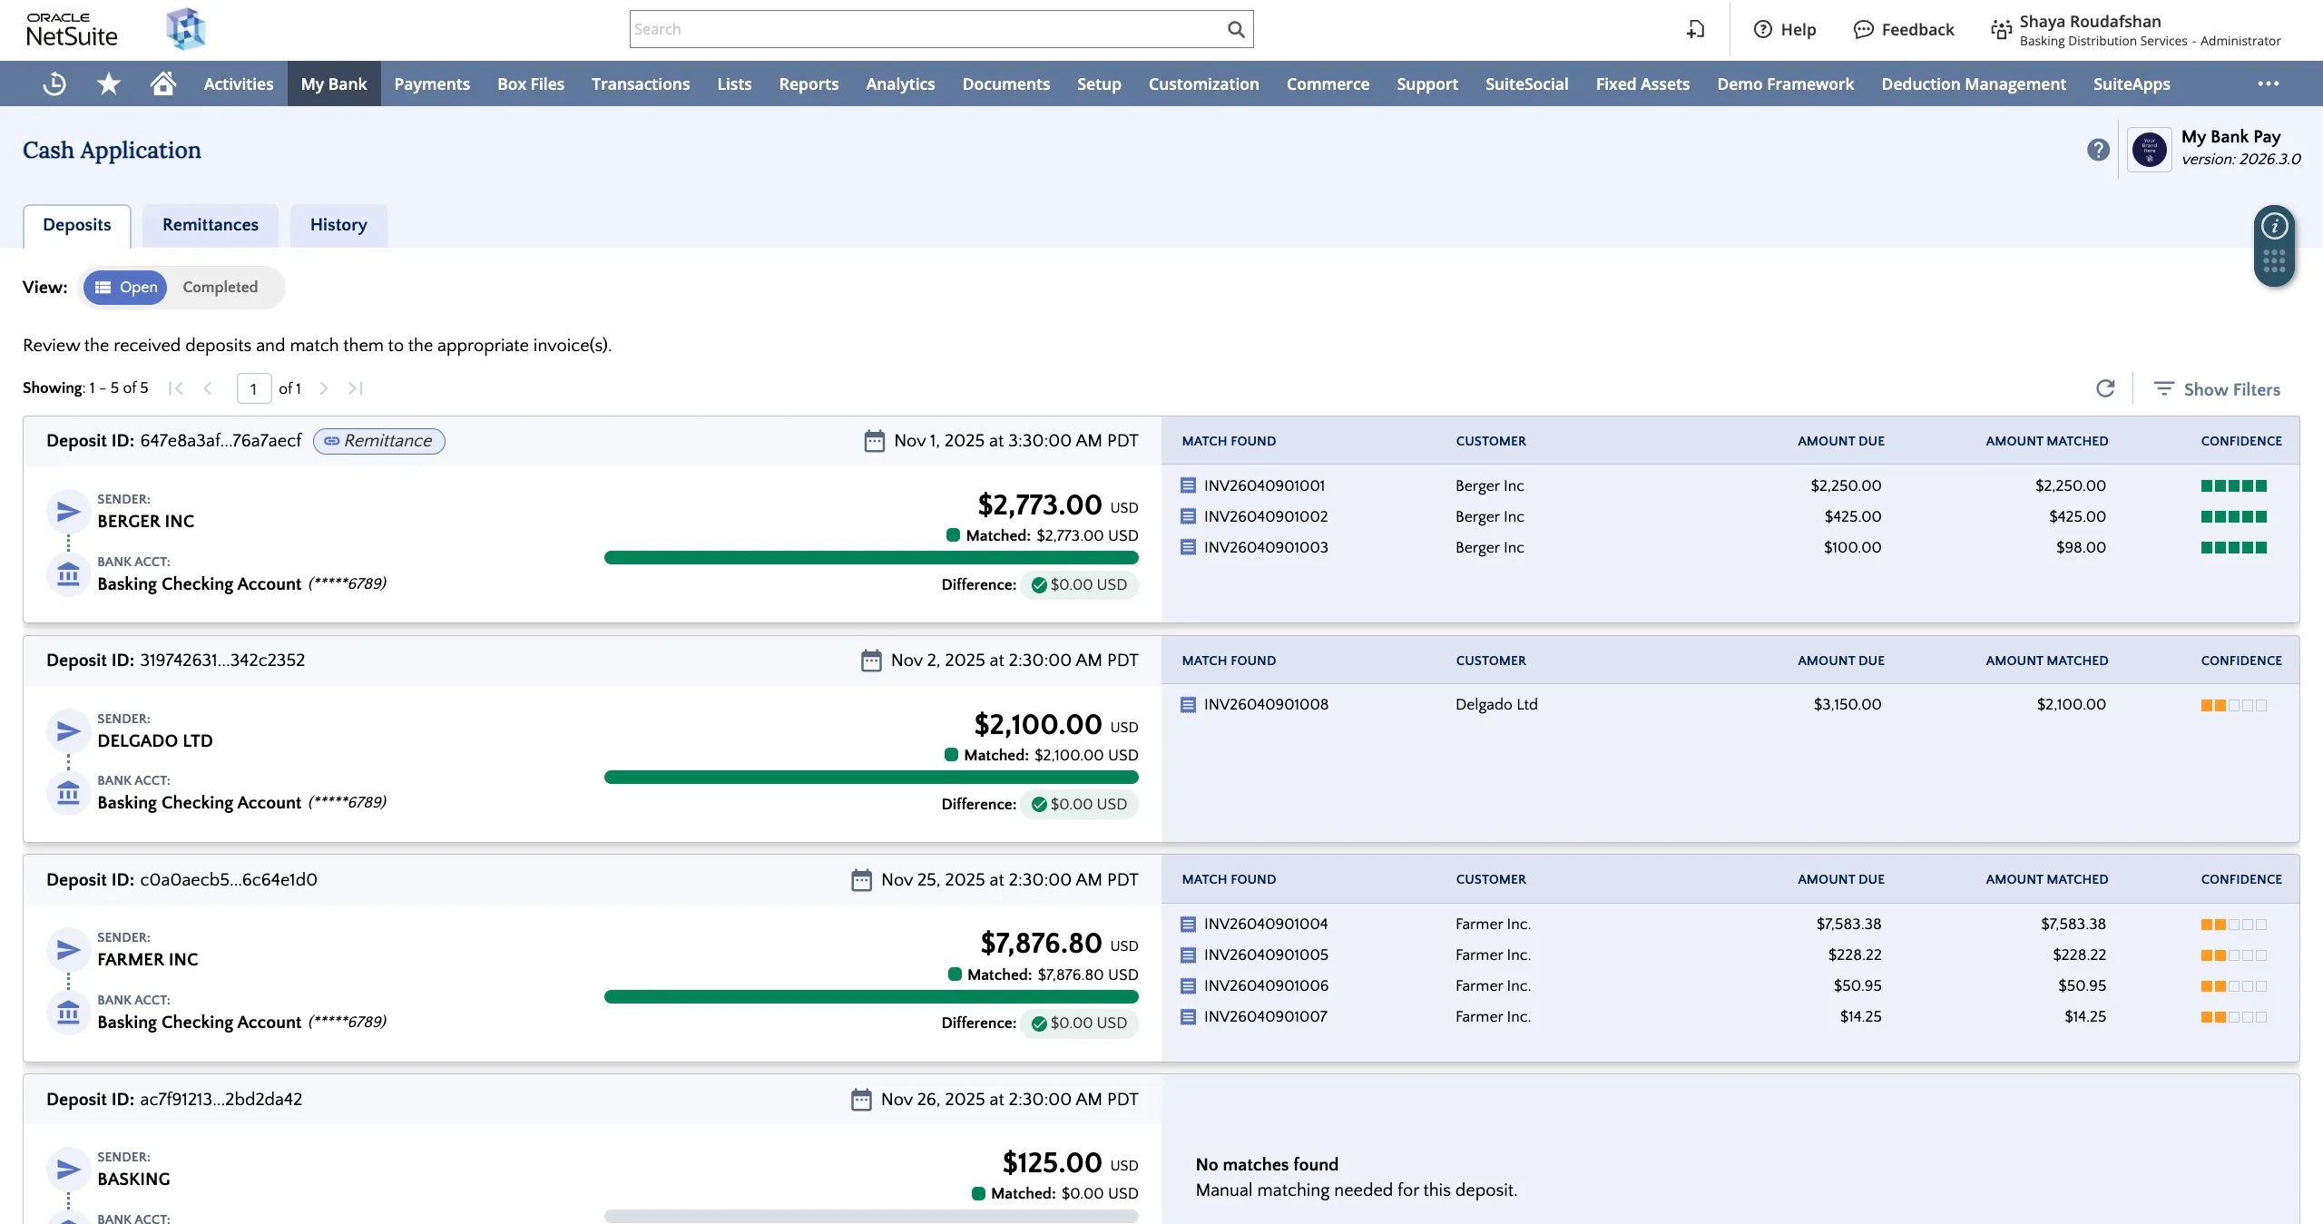
Task: Click the matched progress bar for Delgado deposit
Action: (x=871, y=777)
